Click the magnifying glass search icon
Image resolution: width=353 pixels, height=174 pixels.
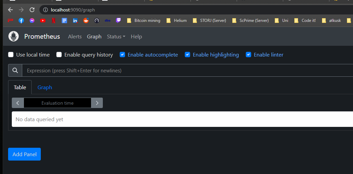click(x=15, y=70)
